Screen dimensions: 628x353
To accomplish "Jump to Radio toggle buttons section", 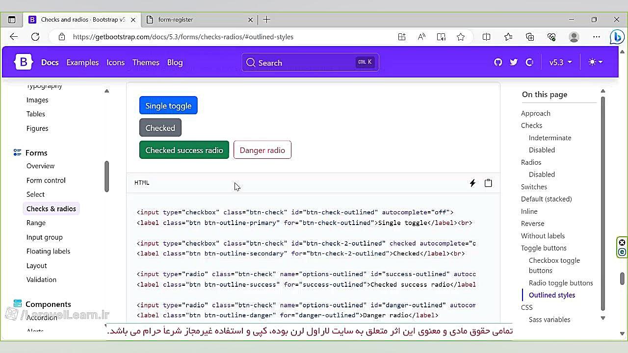I will (x=561, y=283).
